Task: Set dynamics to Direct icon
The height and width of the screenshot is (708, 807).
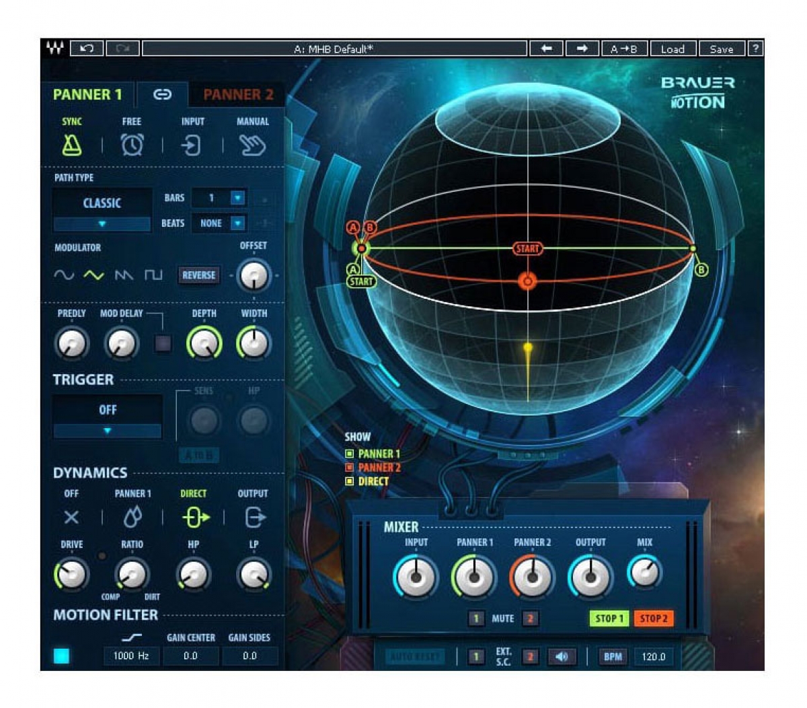Action: pyautogui.click(x=195, y=517)
